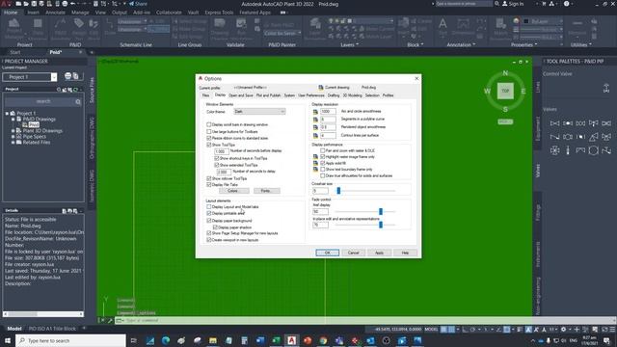Select the Control Valve symbol in tool palette
The height and width of the screenshot is (347, 617).
point(606,89)
